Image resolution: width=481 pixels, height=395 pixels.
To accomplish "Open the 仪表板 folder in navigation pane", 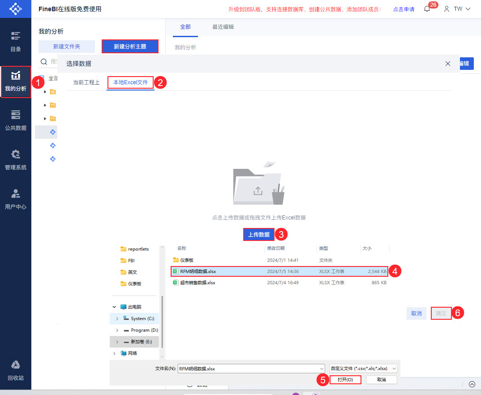I will pos(131,284).
